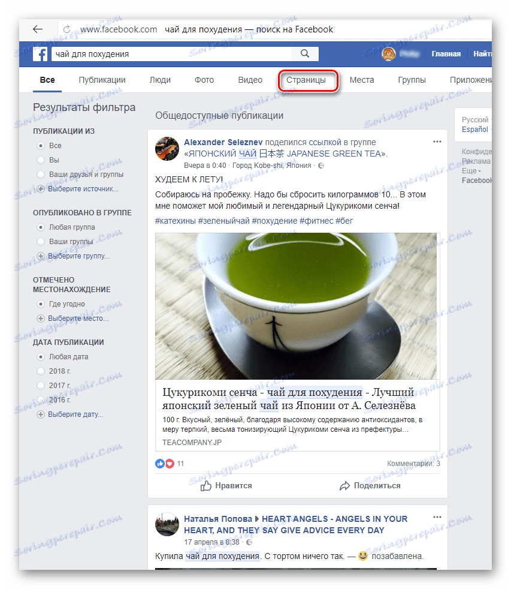Switch to the Страницы tab
This screenshot has width=511, height=589.
point(308,79)
